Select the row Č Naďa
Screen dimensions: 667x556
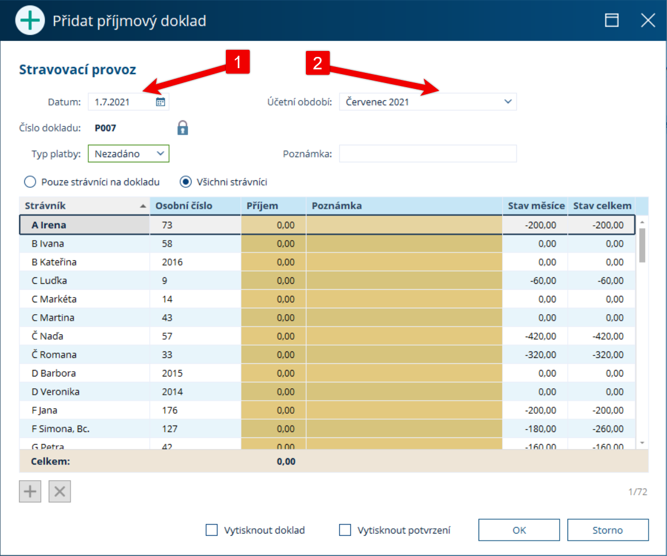pos(327,336)
